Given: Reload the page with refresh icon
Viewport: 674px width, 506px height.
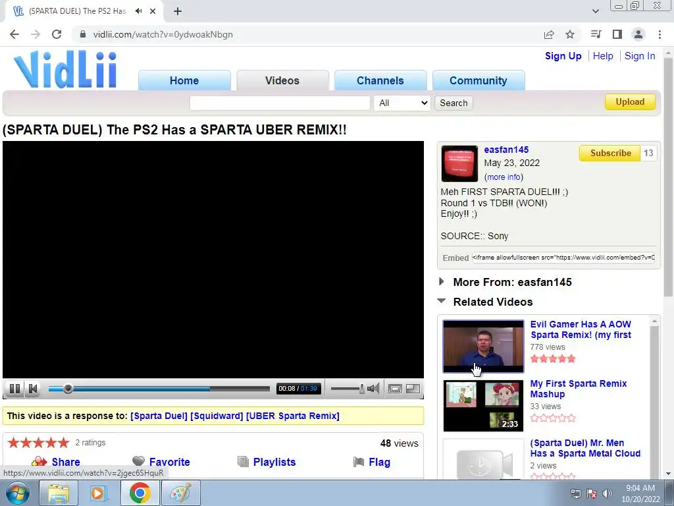Looking at the screenshot, I should click(x=57, y=34).
